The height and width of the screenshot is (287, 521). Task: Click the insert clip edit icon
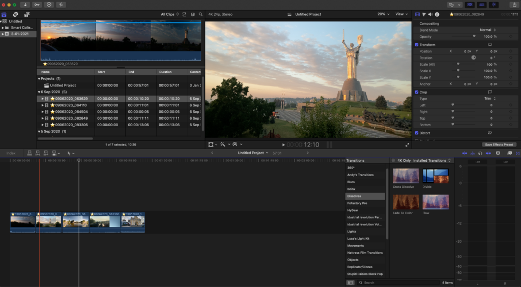(x=38, y=153)
